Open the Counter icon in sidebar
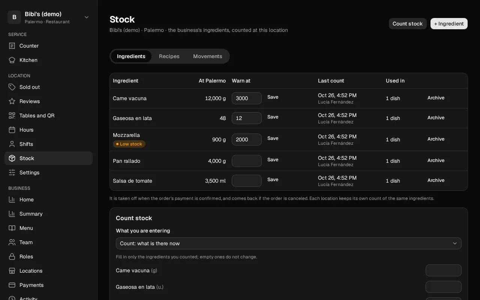The height and width of the screenshot is (300, 480). [12, 46]
